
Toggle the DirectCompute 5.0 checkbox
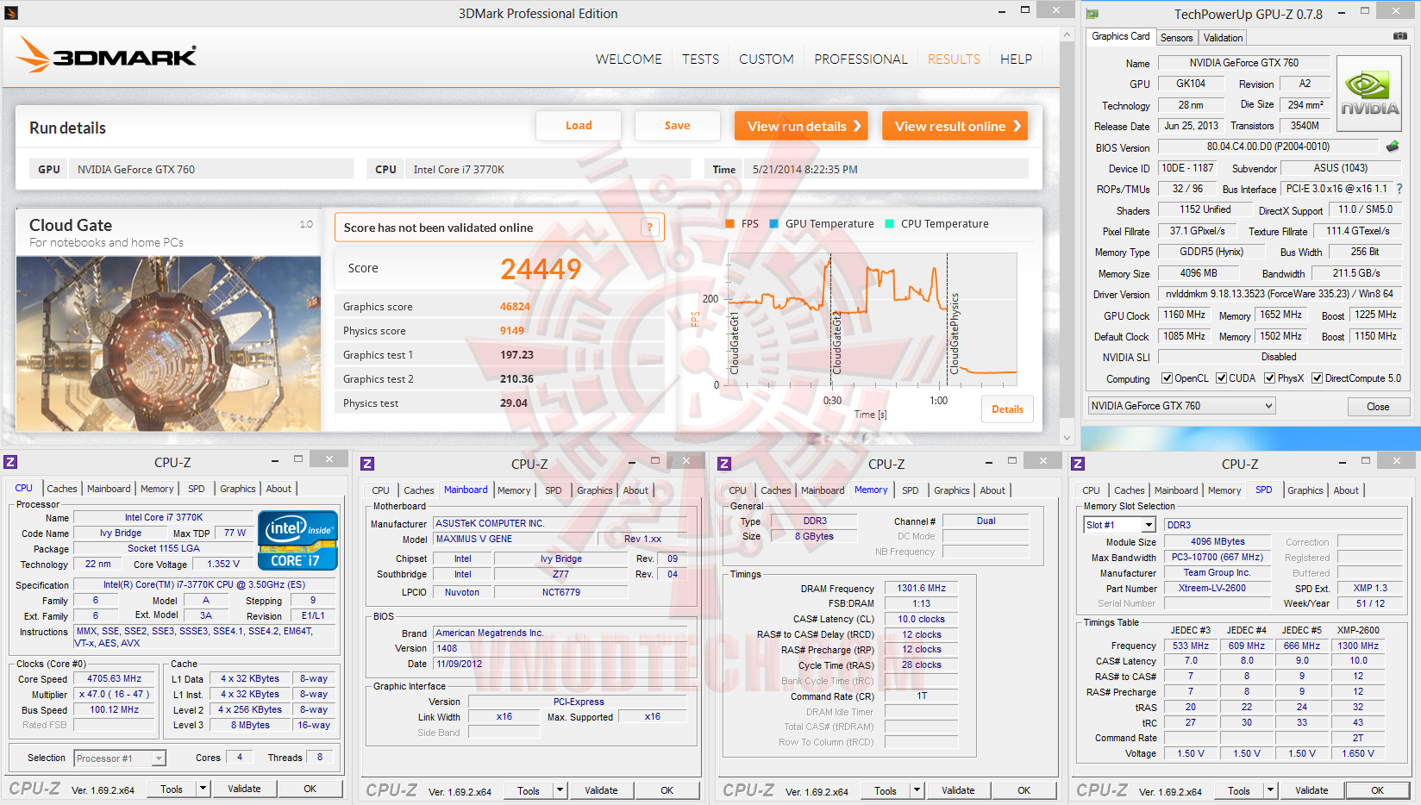[1317, 378]
